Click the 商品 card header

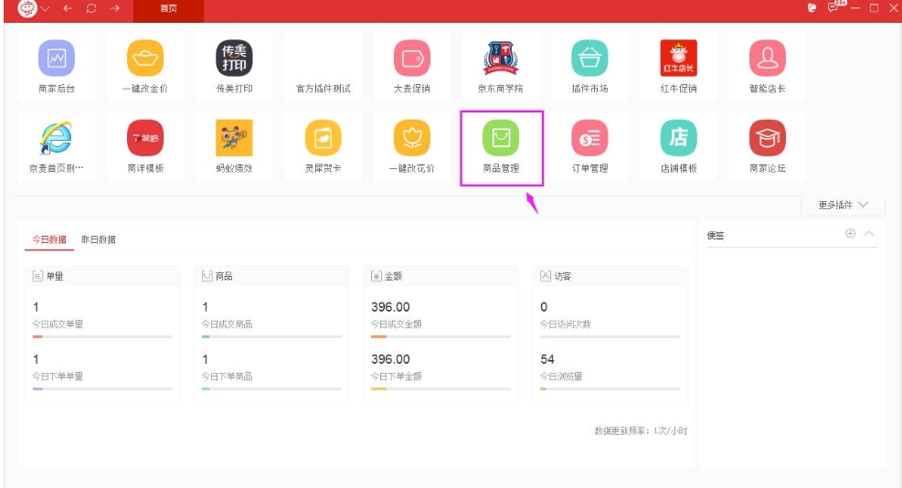pos(271,276)
